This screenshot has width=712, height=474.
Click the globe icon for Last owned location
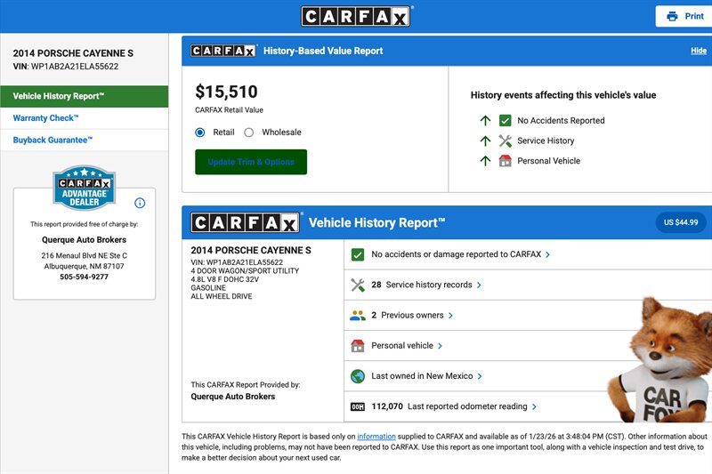(x=358, y=376)
